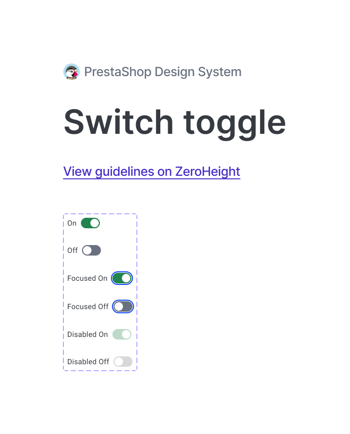Click the PrestaShop Design System title text

(x=162, y=72)
